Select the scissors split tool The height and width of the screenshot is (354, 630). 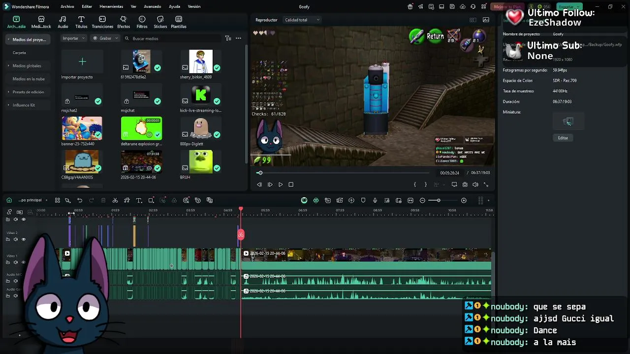point(115,200)
